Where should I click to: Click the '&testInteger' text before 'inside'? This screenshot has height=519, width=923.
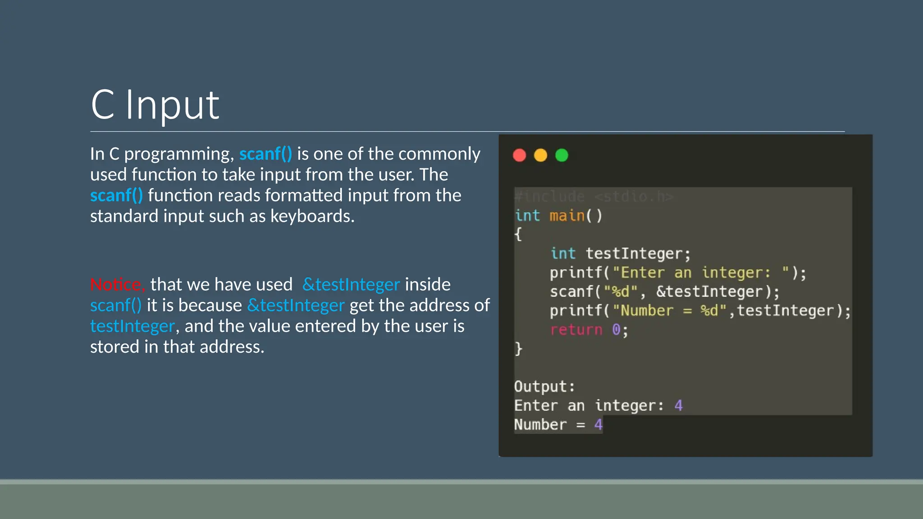351,285
